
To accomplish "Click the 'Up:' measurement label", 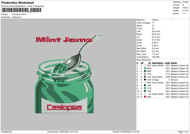I will tap(138, 37).
